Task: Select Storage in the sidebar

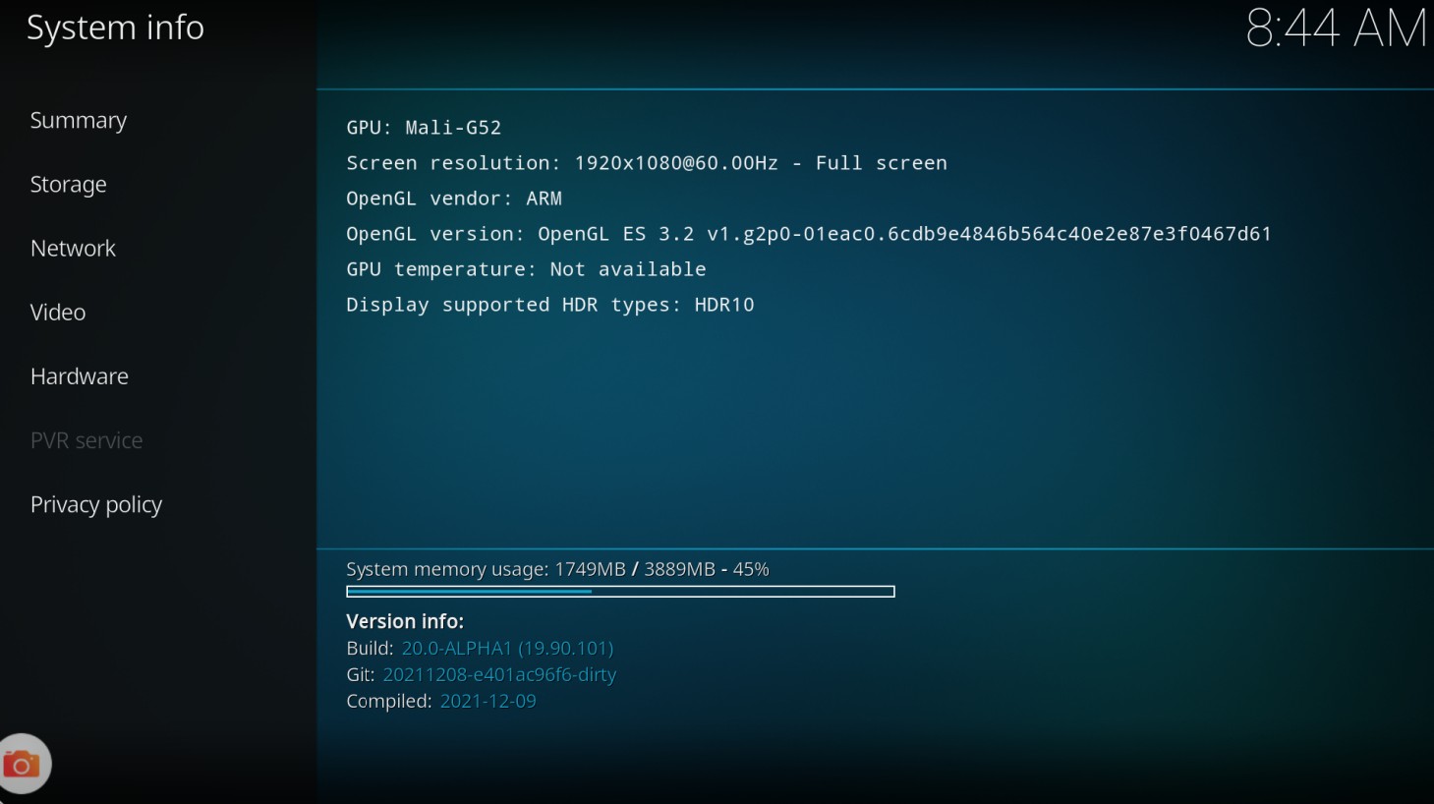Action: click(x=68, y=184)
